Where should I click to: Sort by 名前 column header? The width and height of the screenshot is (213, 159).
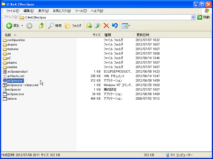(39, 35)
